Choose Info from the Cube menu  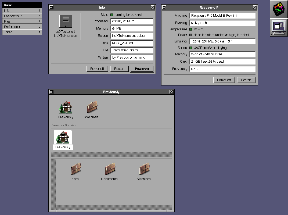[22, 11]
